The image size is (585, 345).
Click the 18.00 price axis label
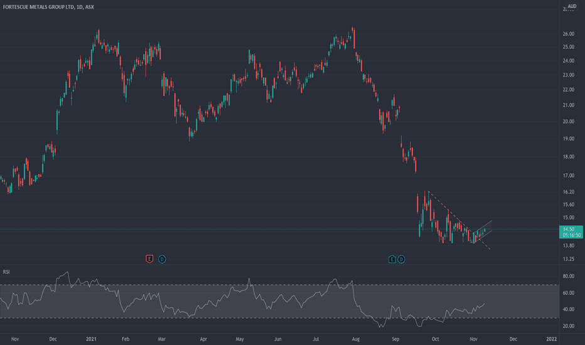569,157
